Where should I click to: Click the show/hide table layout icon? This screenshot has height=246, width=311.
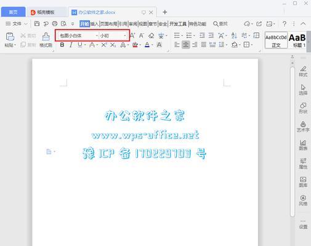pos(256,36)
